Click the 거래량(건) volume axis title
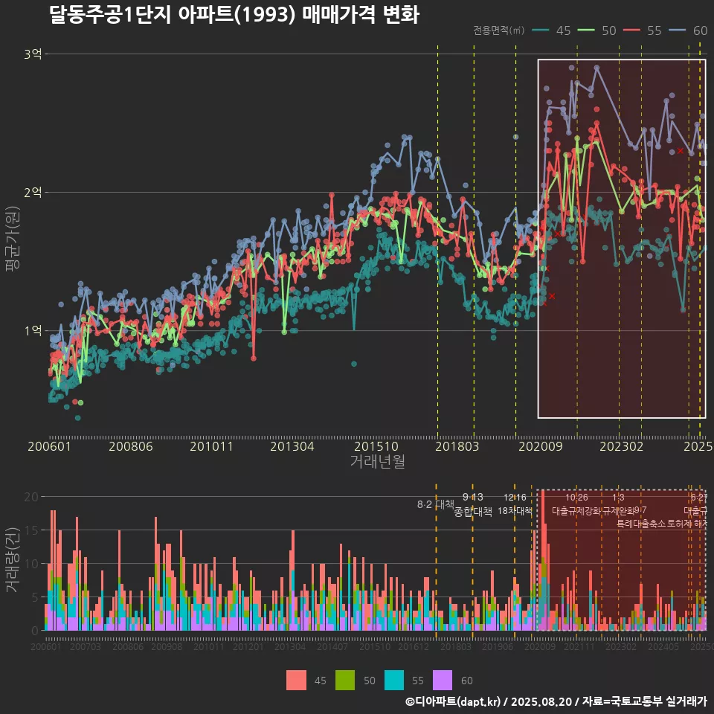The width and height of the screenshot is (714, 714). 13,560
